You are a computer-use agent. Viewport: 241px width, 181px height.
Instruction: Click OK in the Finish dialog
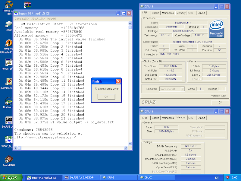(x=106, y=97)
